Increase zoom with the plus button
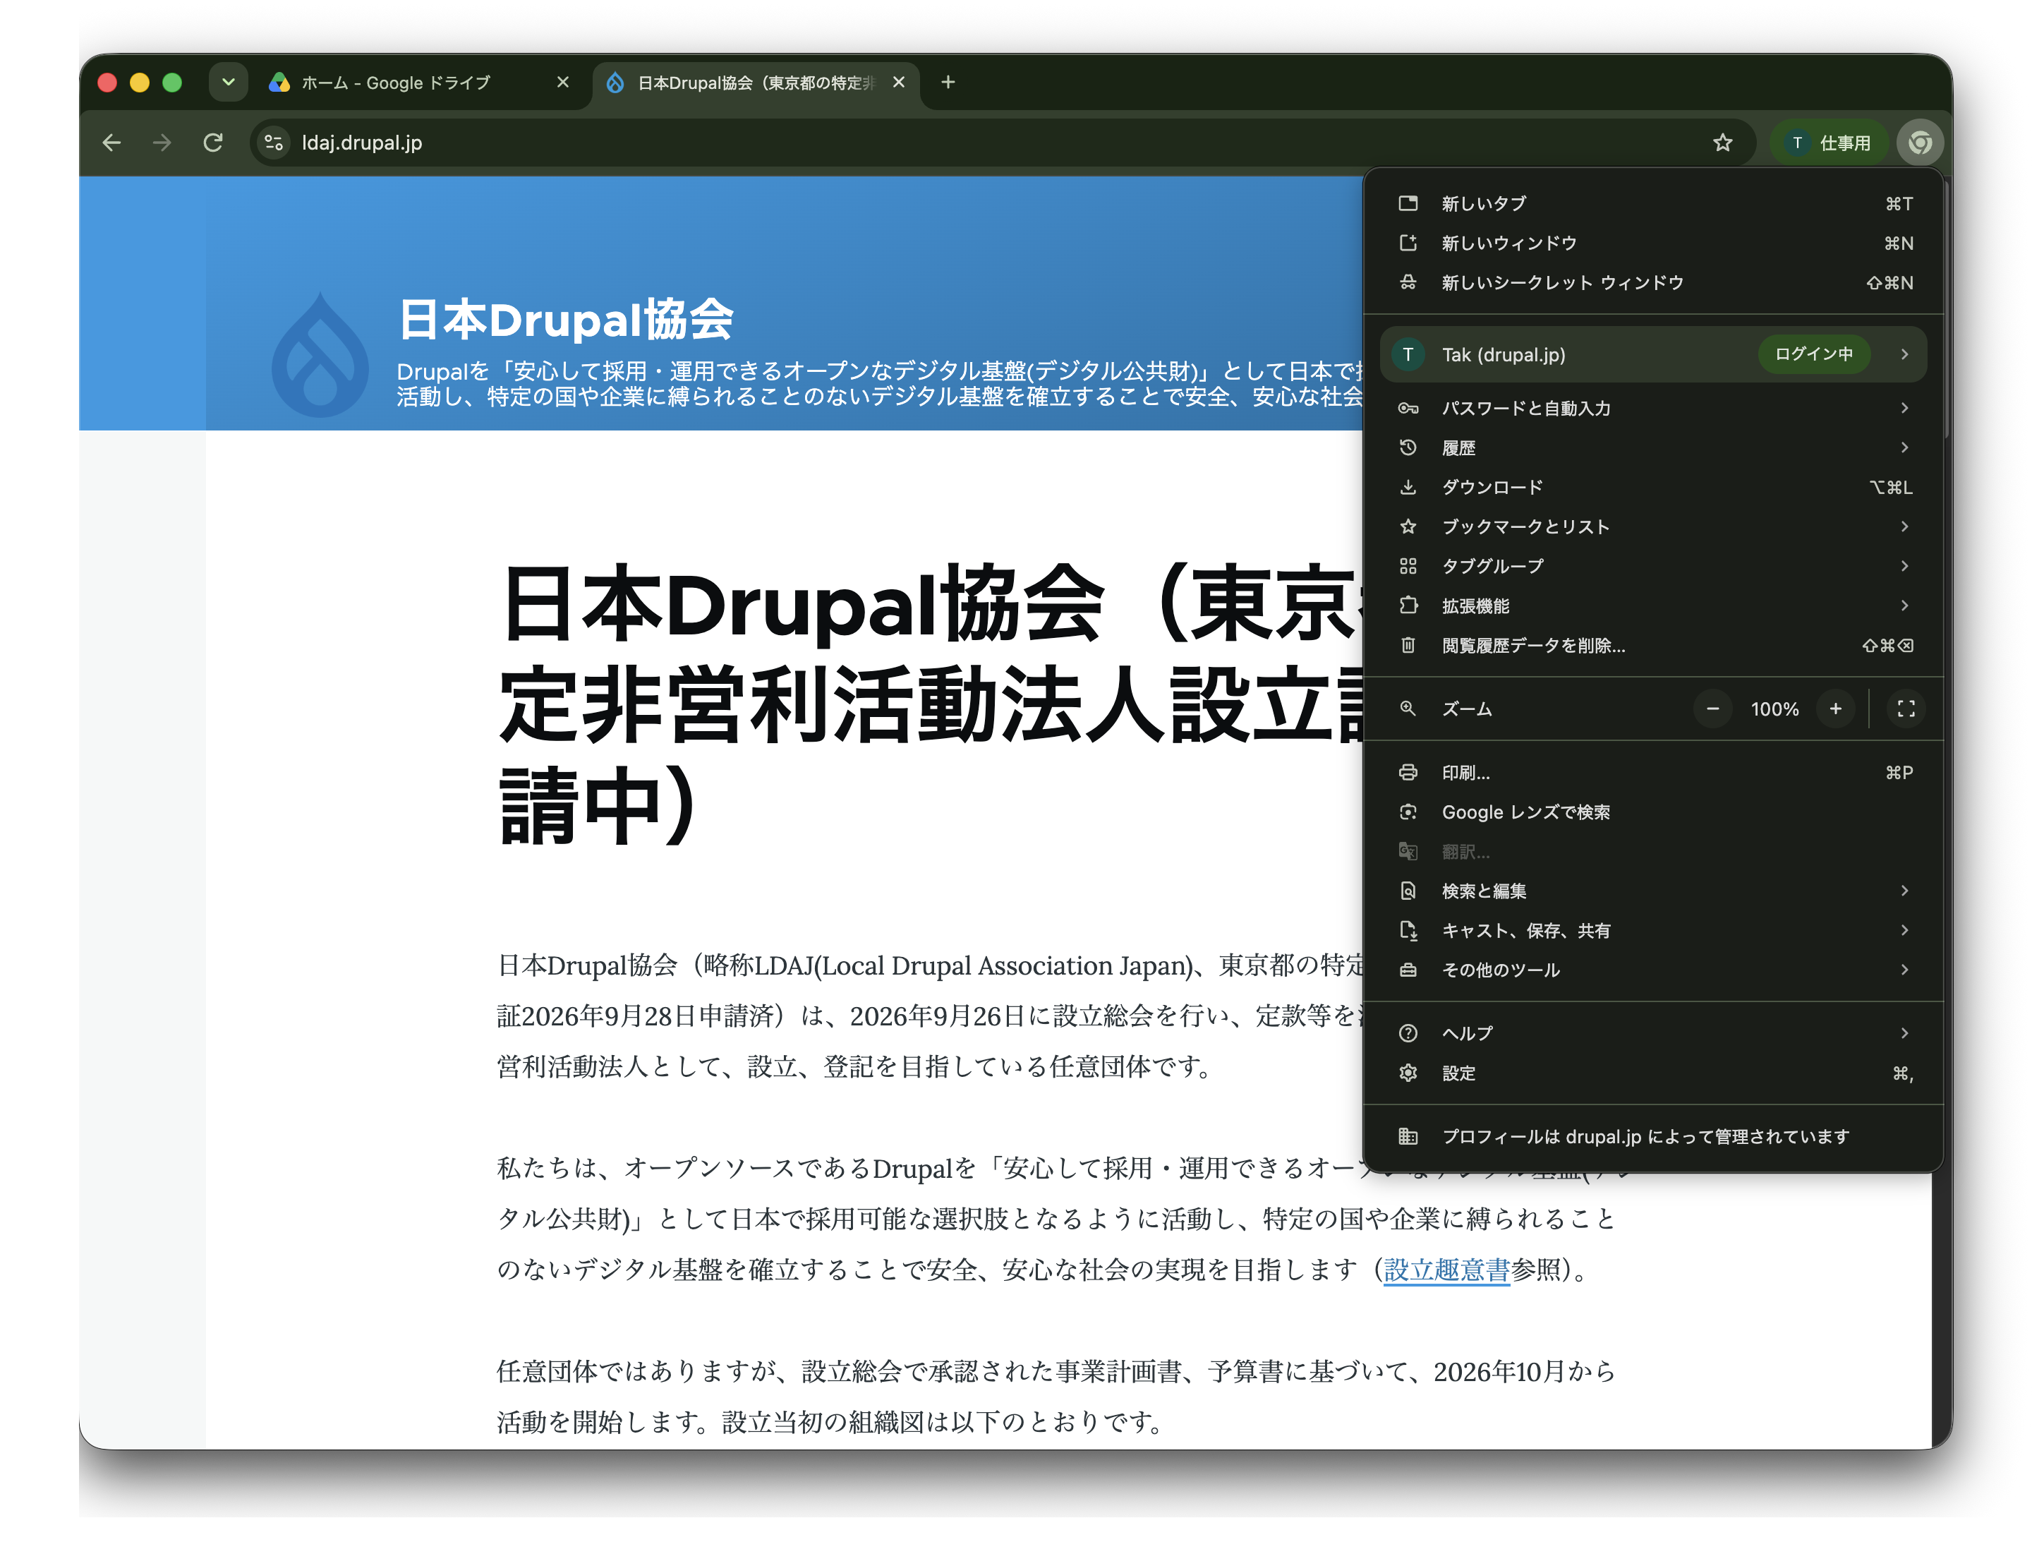This screenshot has width=2032, height=1554. coord(1835,709)
